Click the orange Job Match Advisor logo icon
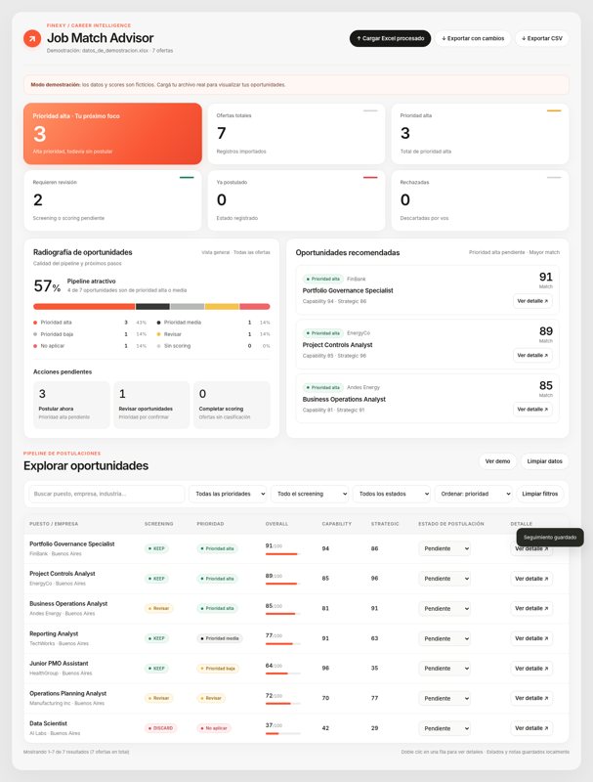Image resolution: width=593 pixels, height=782 pixels. pos(32,38)
